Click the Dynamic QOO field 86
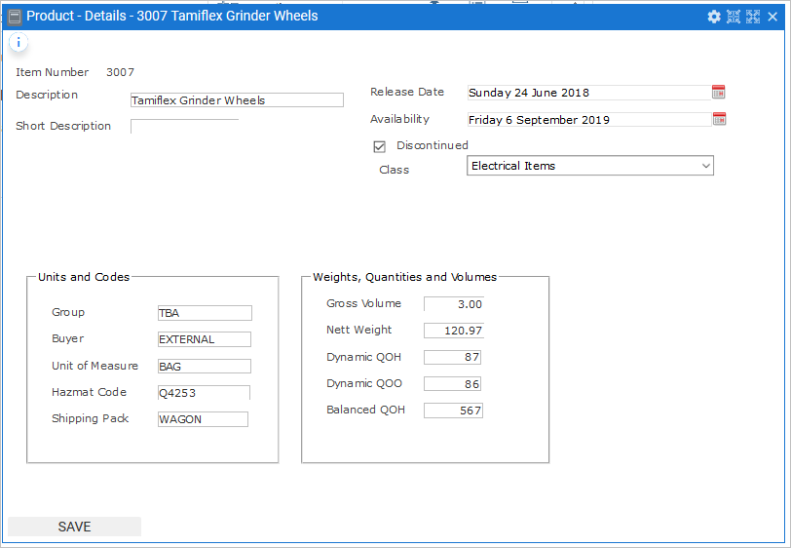The width and height of the screenshot is (791, 548). tap(453, 384)
